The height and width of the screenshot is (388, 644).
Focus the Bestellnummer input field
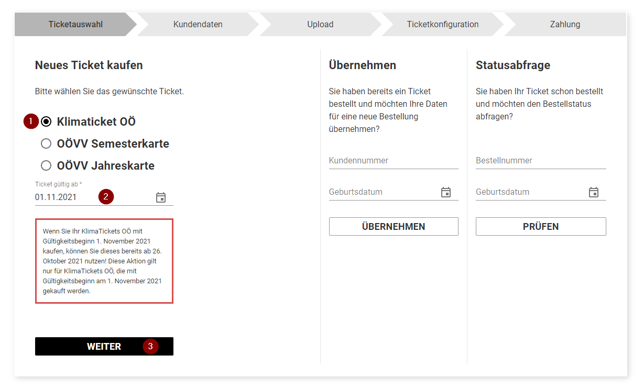[x=541, y=161]
